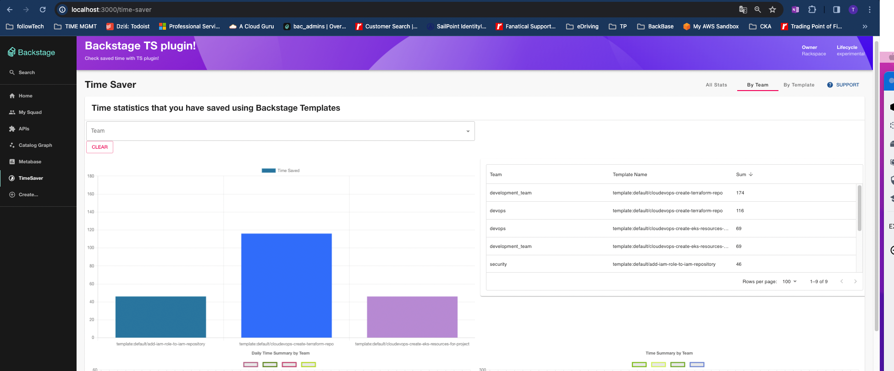Open Metabase in the sidebar
This screenshot has height=371, width=894.
tap(25, 161)
